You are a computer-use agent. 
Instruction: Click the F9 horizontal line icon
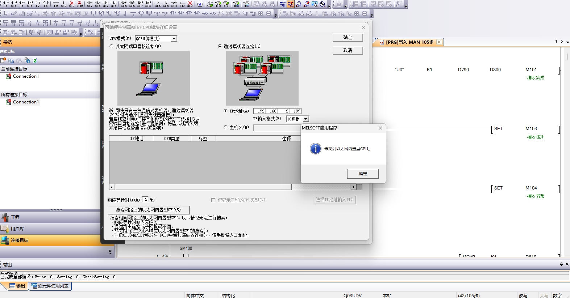click(56, 4)
